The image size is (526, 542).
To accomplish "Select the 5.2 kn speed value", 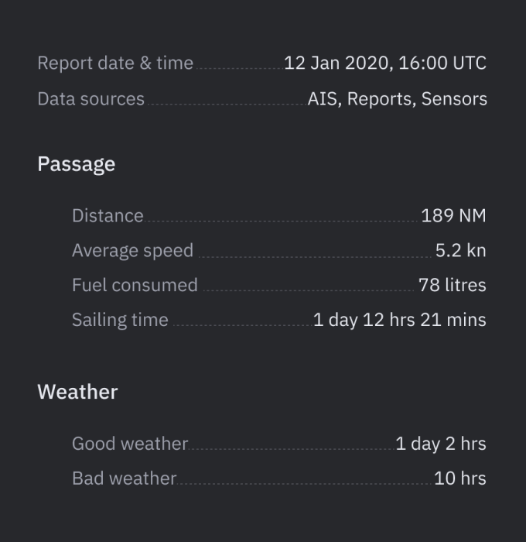I will 461,250.
